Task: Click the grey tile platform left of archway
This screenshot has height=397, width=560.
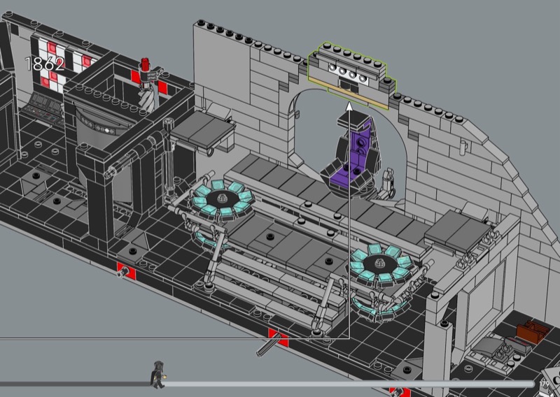Action: coord(201,129)
